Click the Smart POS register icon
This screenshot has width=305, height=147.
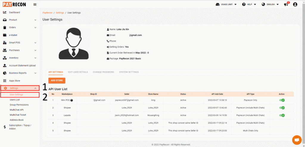5,43
